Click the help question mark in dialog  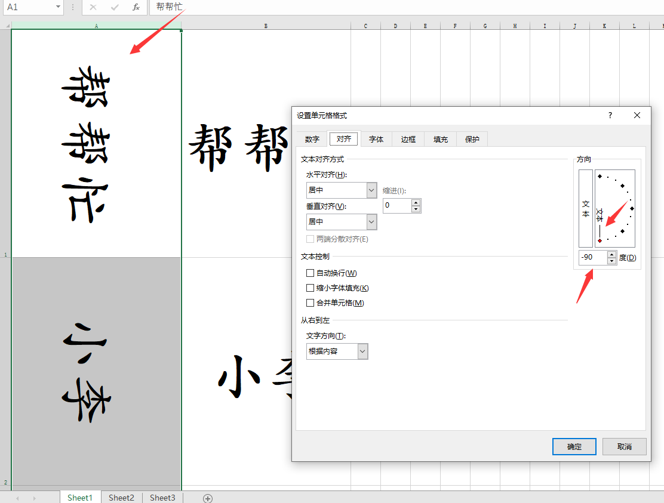[x=610, y=116]
